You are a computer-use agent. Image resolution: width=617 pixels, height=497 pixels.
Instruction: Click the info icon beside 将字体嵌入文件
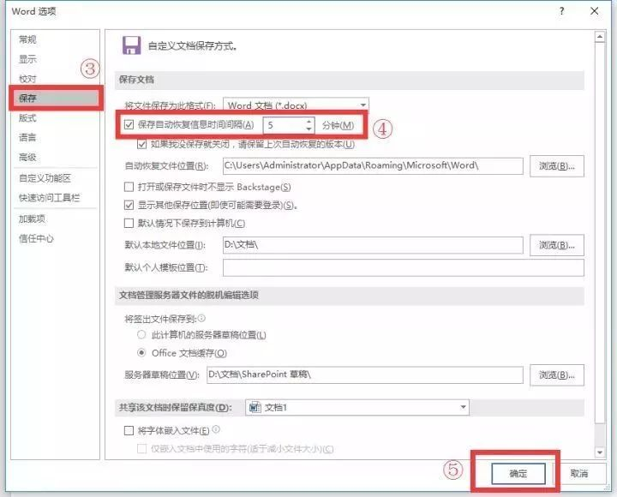(216, 429)
